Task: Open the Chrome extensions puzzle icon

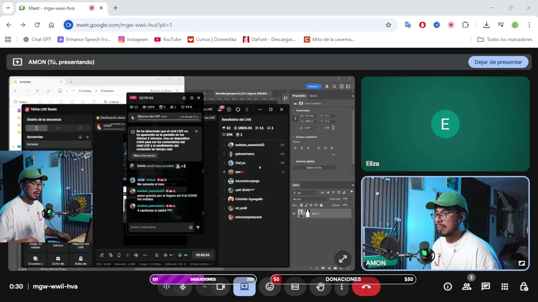Action: pos(465,25)
